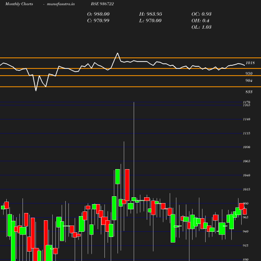Screen dimensions: 261x261
Task: Click the 'OC: 0.93' value
Action: pyautogui.click(x=201, y=14)
